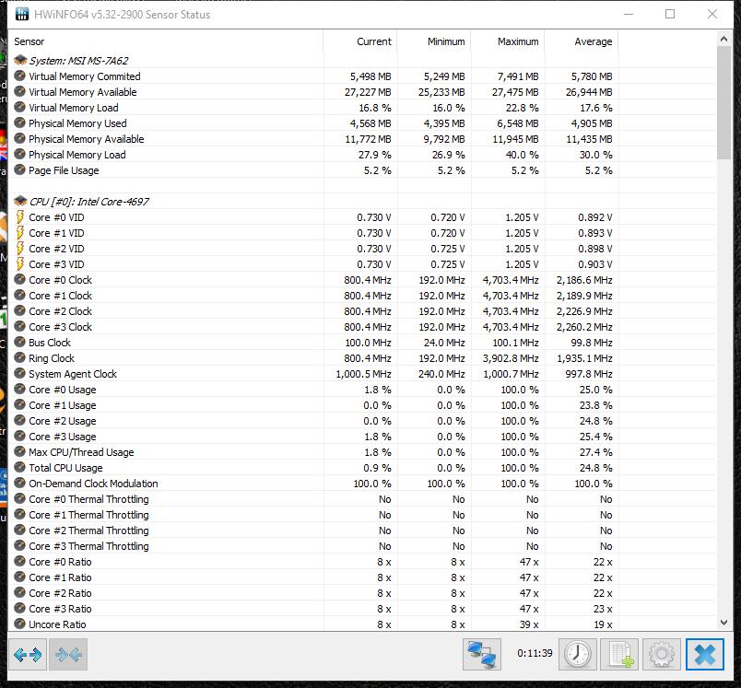Image resolution: width=741 pixels, height=688 pixels.
Task: Click gauge icon beside Virtual Memory Commited
Action: click(20, 76)
